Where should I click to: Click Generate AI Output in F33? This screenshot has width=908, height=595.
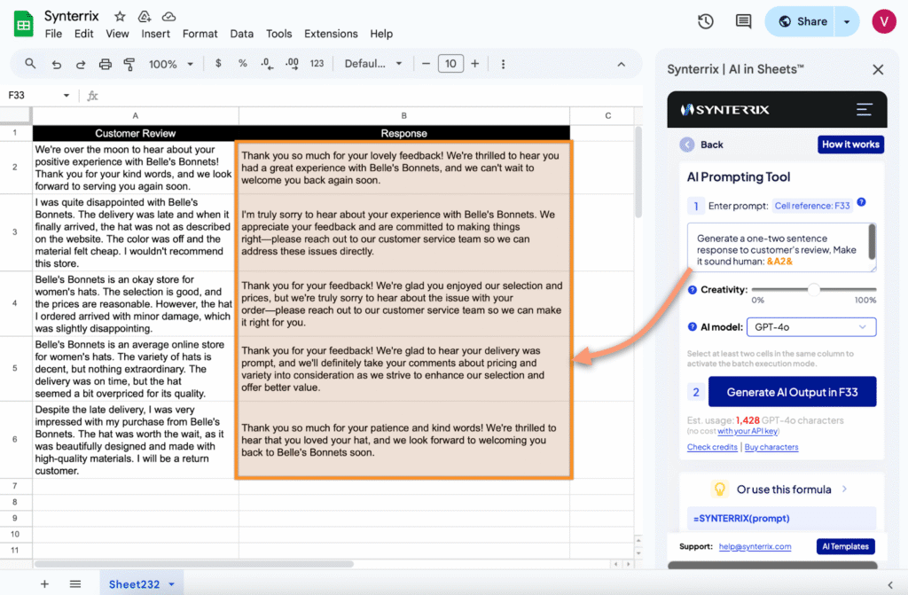coord(792,392)
